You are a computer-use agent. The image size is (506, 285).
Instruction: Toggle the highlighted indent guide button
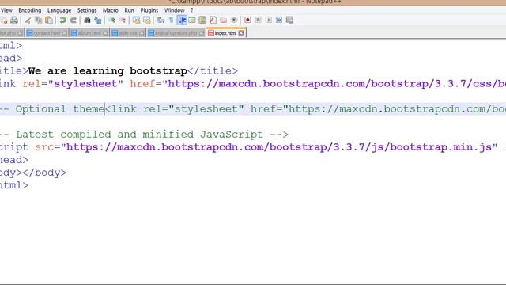182,20
